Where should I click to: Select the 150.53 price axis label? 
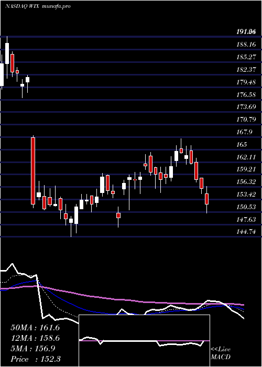pyautogui.click(x=245, y=207)
